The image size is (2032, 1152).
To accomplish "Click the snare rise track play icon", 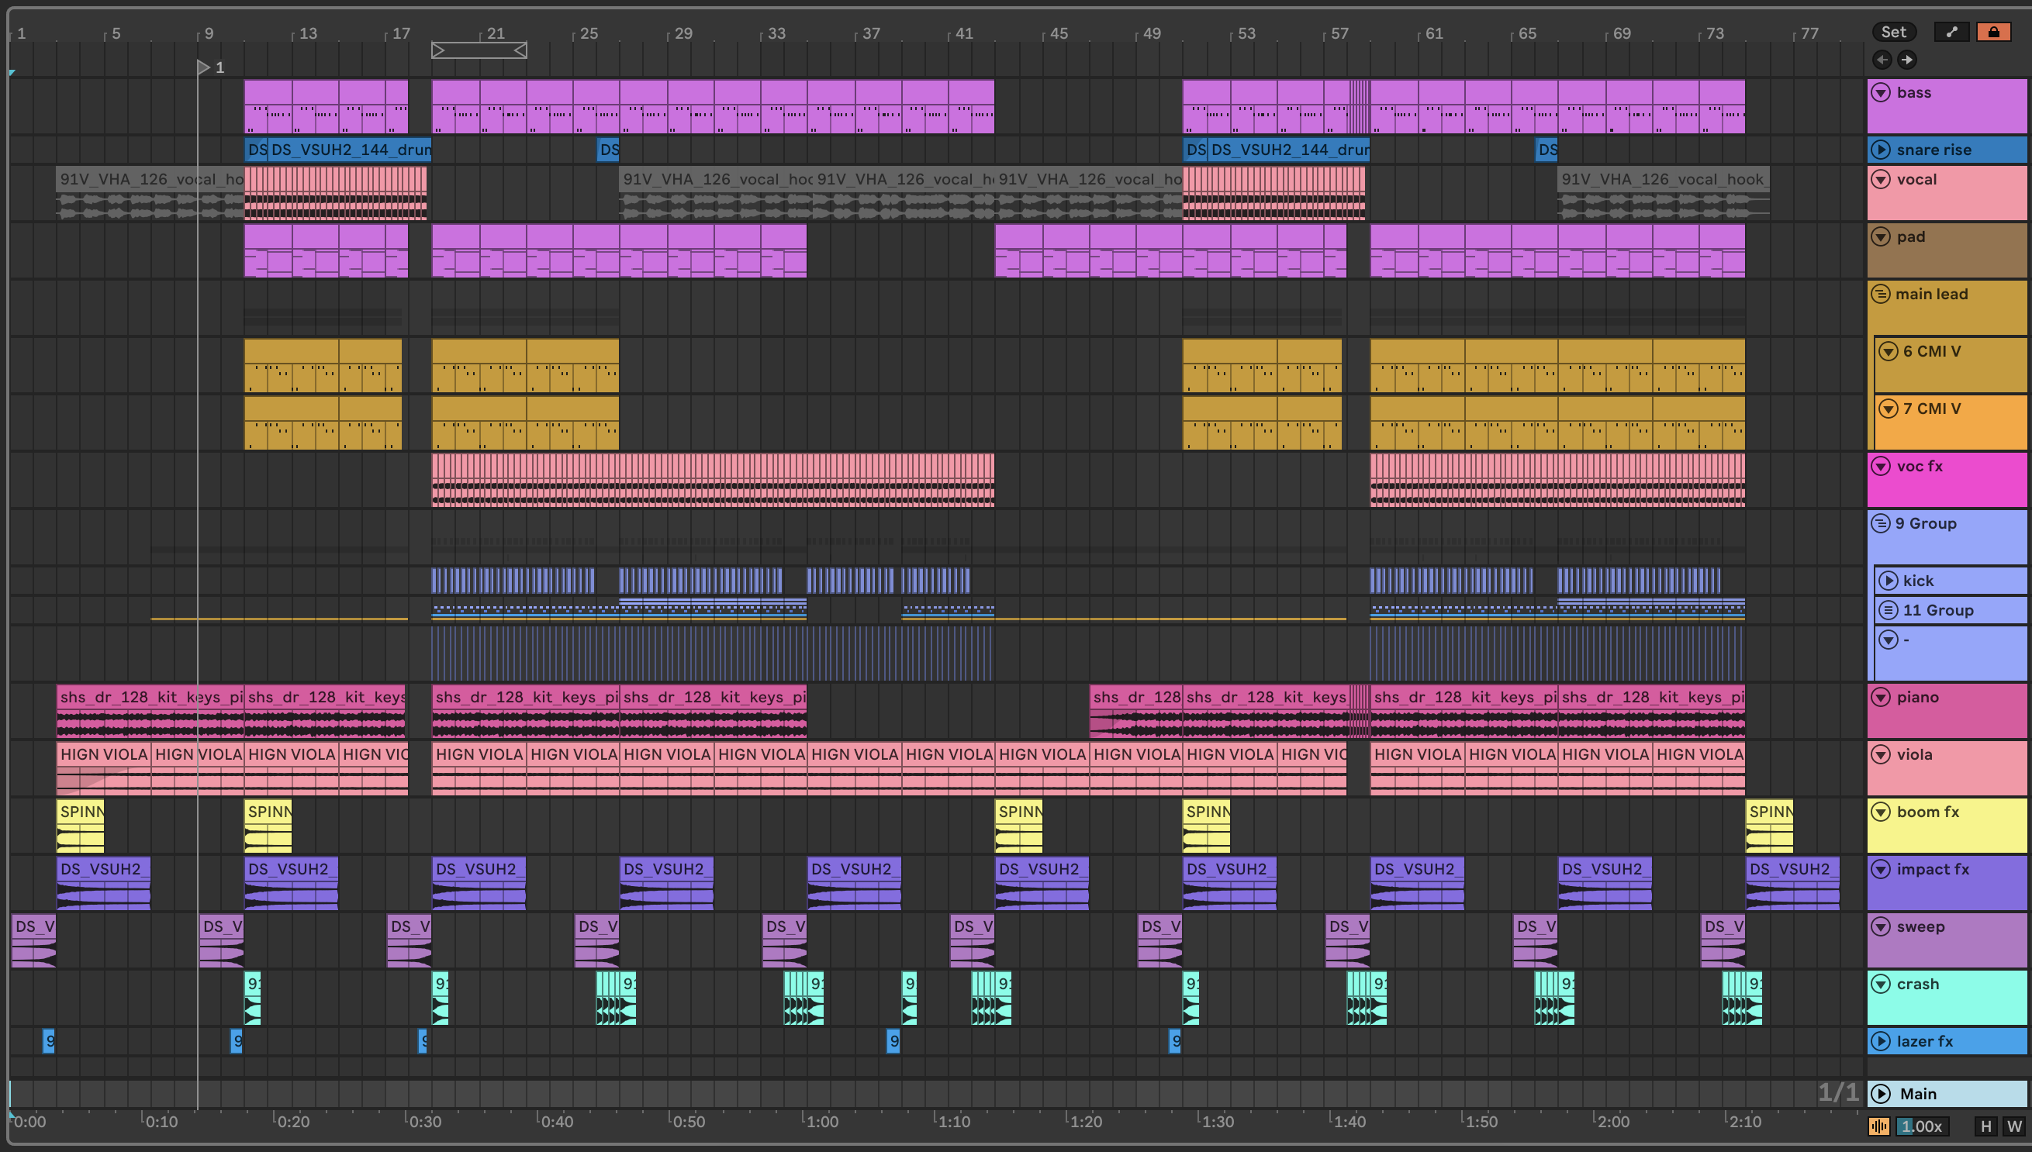I will coord(1881,150).
